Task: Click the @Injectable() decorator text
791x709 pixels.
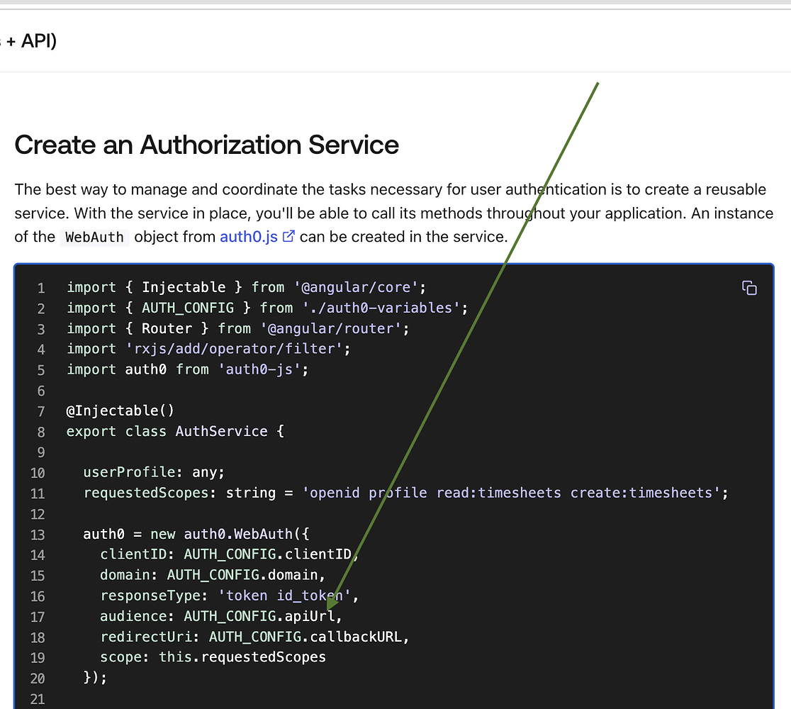Action: click(120, 410)
